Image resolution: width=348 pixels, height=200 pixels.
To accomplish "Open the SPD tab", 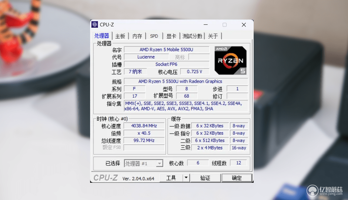I will 154,36.
